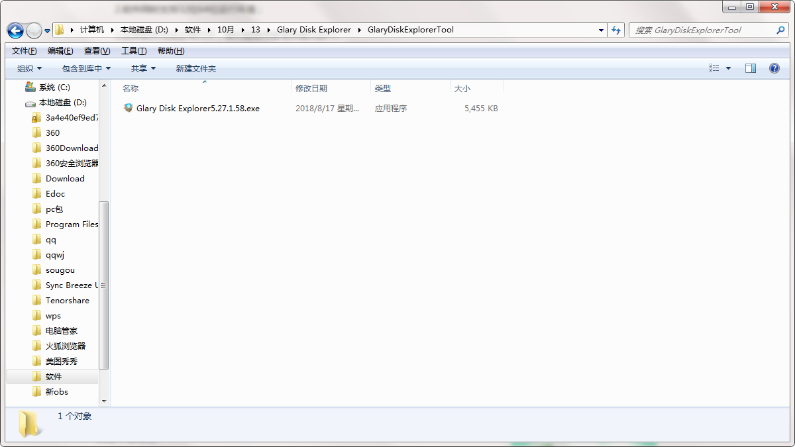Click the 新建文件夹 button
The width and height of the screenshot is (795, 447).
195,68
